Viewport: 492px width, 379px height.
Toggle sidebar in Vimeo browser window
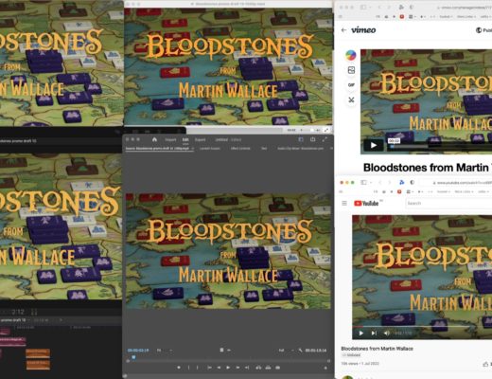363,7
